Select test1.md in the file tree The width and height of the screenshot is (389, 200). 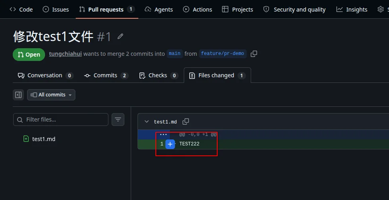(x=44, y=139)
